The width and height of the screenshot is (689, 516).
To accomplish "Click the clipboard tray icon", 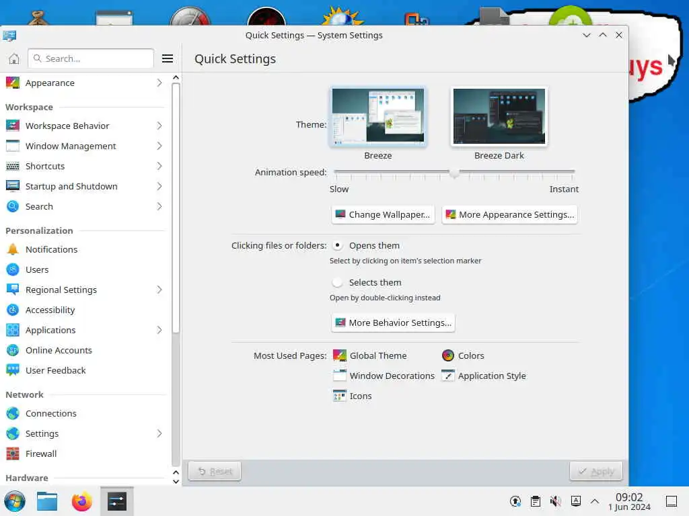I will click(535, 501).
